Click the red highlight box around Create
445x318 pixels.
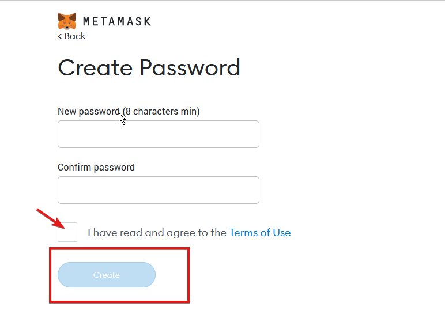tap(119, 275)
